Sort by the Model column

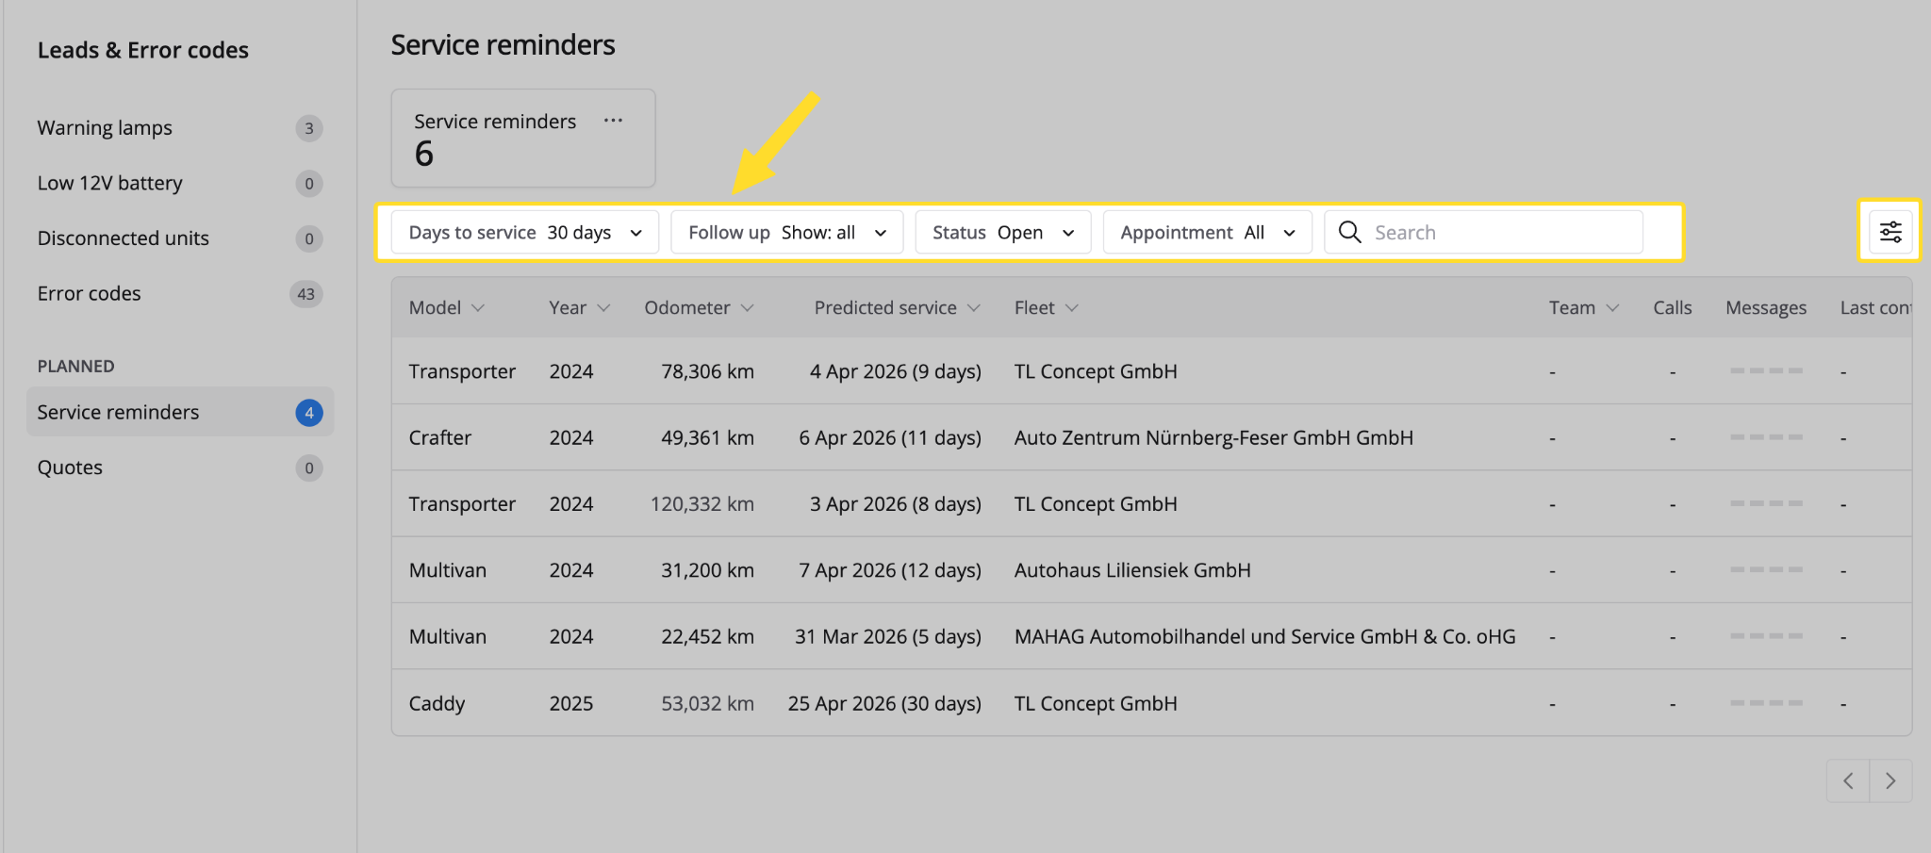(447, 307)
